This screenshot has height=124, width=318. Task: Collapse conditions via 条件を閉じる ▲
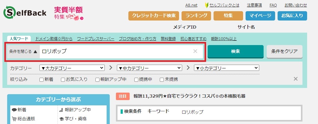pos(23,52)
